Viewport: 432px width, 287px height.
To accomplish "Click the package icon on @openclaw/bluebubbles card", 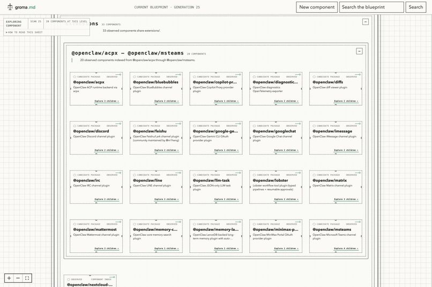I will [135, 77].
